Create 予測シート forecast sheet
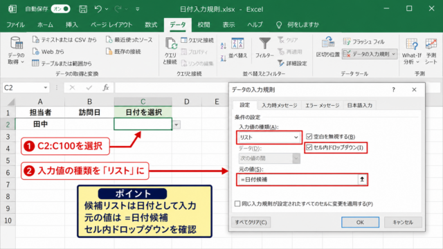443x249 pixels. point(431,51)
